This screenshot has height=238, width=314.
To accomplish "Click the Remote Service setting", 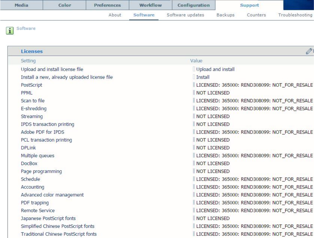I will click(38, 211).
